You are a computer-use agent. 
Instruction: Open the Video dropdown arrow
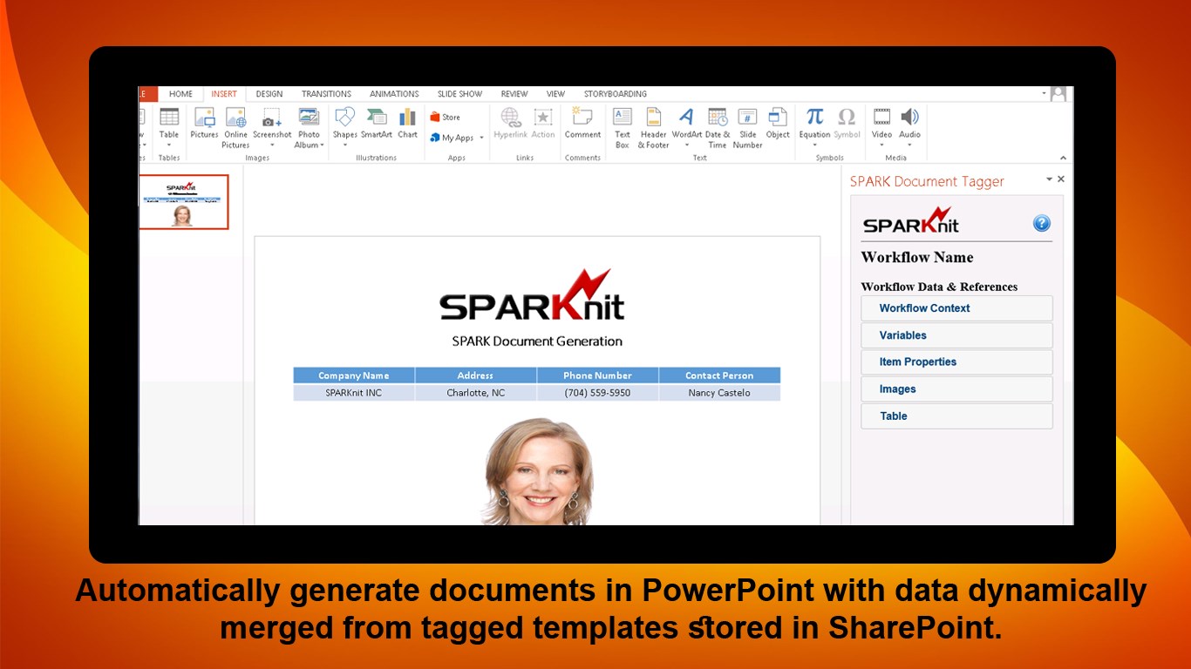(x=882, y=145)
